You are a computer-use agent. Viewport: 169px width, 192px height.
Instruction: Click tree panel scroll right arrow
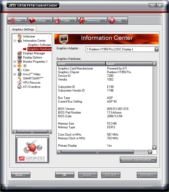50,132
